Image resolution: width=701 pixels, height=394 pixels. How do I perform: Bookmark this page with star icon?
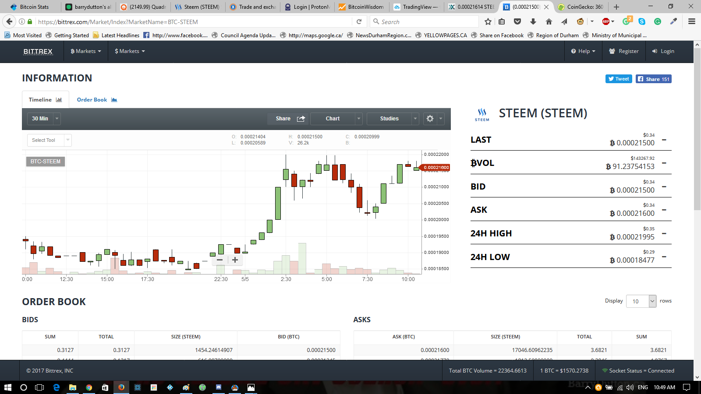[x=488, y=21]
